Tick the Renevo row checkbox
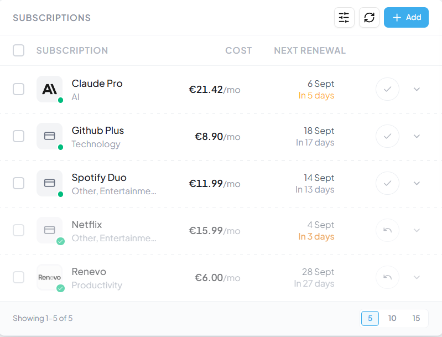This screenshot has width=442, height=337. [19, 277]
